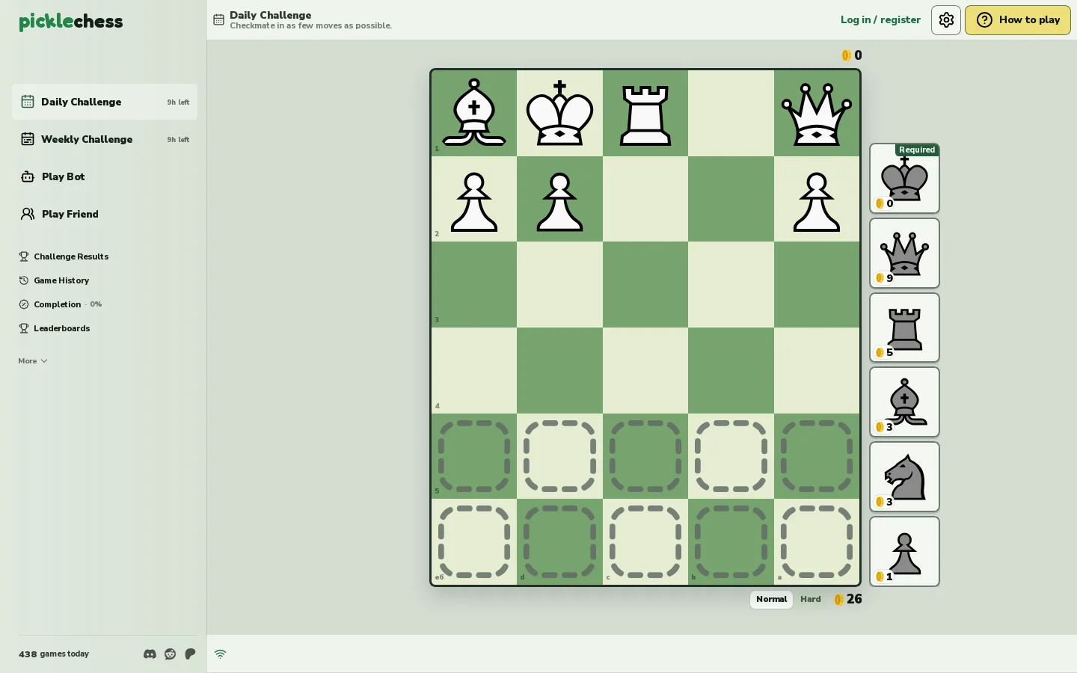Open the Patreon icon link

point(190,654)
